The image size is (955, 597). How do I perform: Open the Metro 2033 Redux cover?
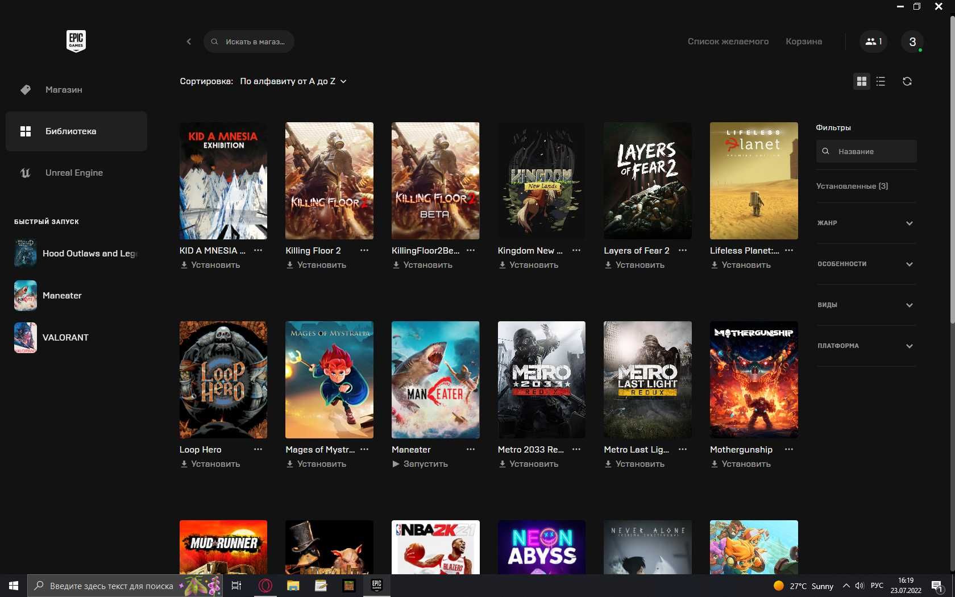(542, 380)
